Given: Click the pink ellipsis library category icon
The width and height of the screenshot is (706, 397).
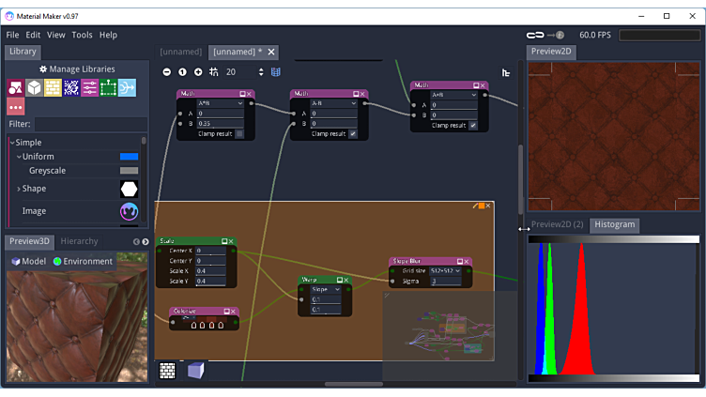Looking at the screenshot, I should (x=16, y=107).
